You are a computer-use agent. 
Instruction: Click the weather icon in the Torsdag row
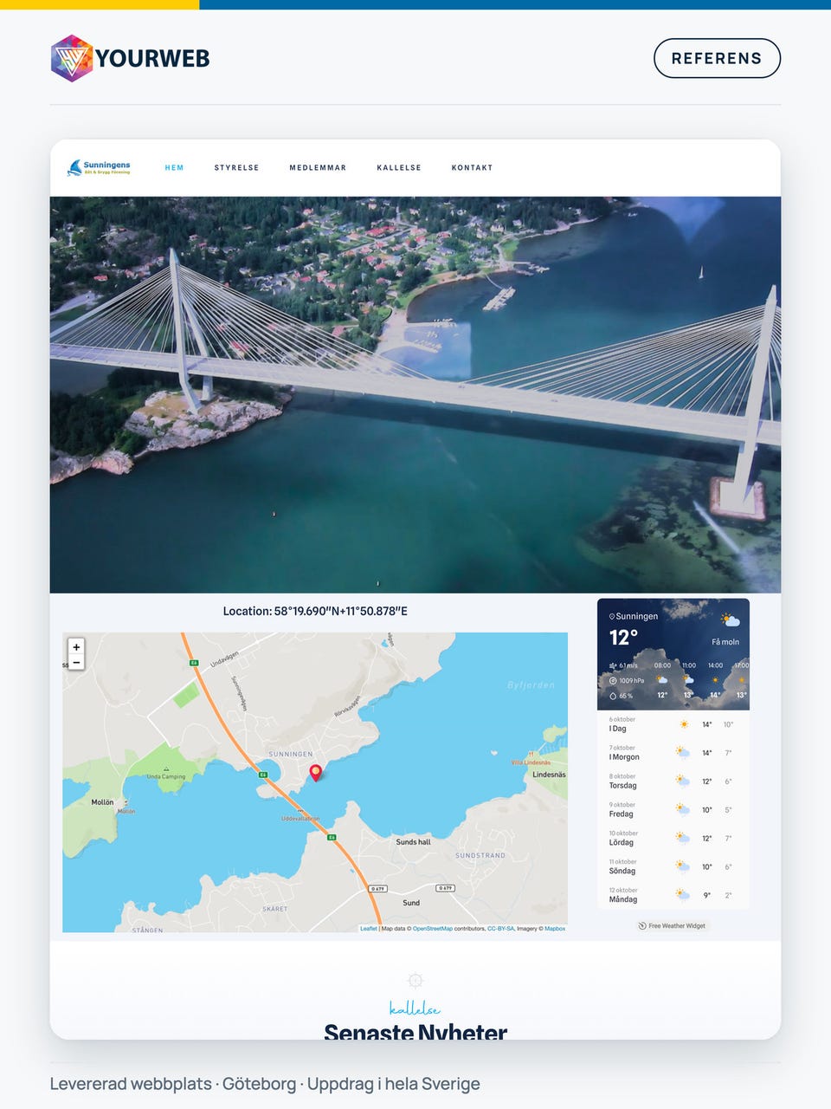click(x=683, y=781)
